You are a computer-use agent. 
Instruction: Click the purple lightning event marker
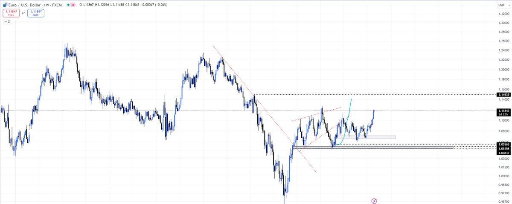pos(374,200)
